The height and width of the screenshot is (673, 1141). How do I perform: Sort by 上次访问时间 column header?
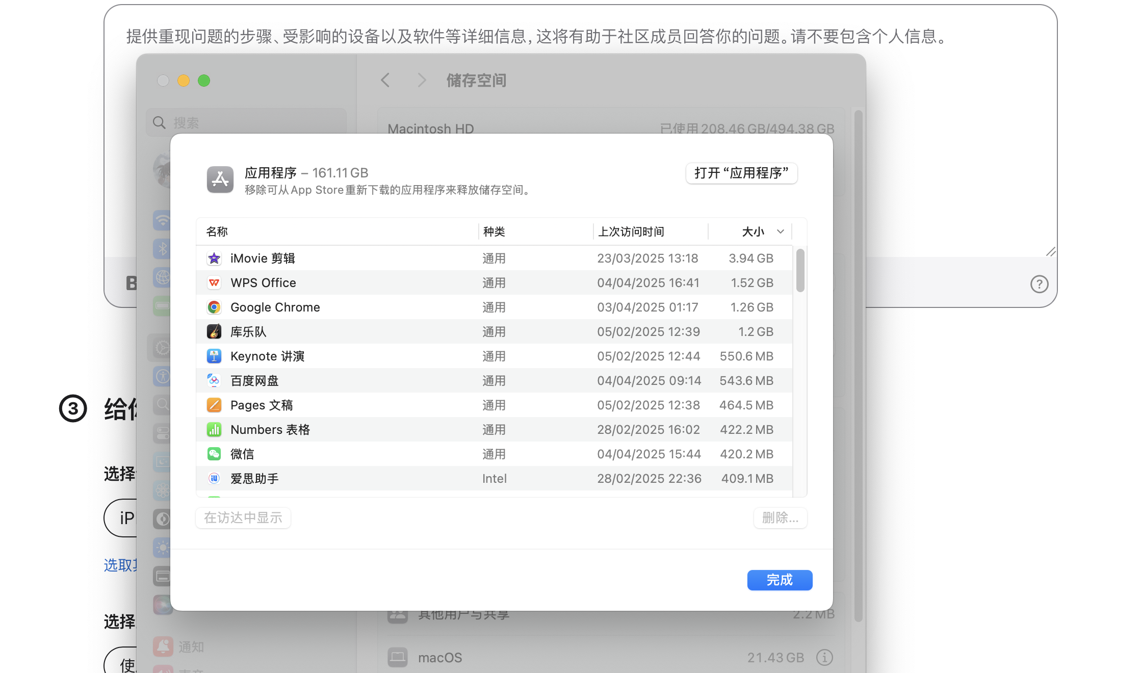click(x=631, y=232)
